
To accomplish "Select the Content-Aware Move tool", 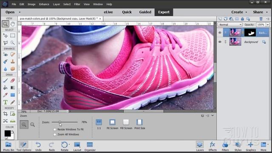I will (6, 121).
